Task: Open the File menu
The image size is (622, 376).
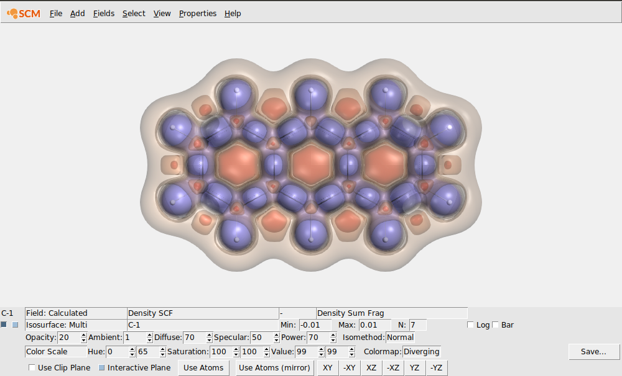Action: click(55, 13)
